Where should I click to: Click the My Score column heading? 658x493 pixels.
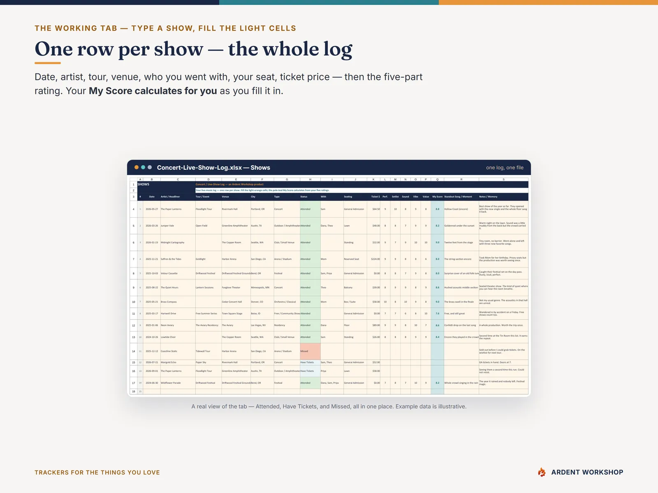[x=437, y=197]
